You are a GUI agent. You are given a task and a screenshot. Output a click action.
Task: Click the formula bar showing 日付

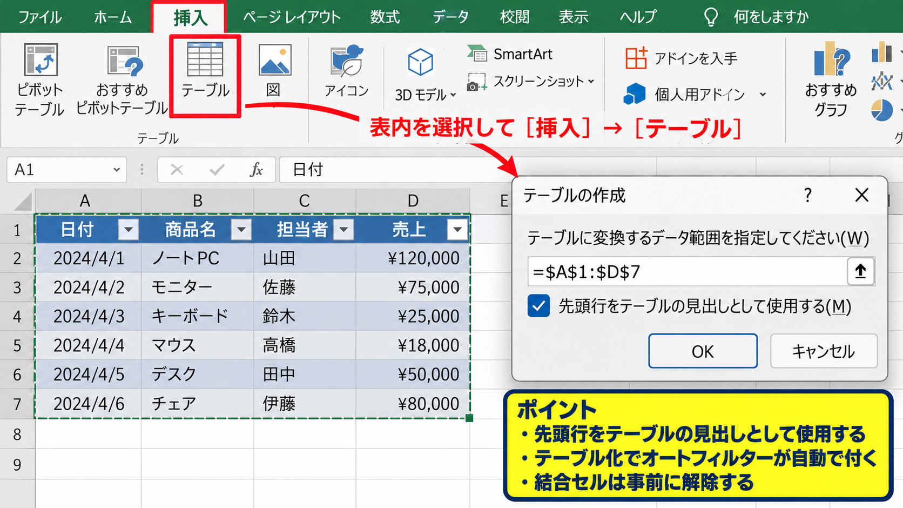tap(394, 170)
